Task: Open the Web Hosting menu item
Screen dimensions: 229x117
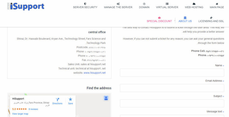Action: pyautogui.click(x=194, y=7)
